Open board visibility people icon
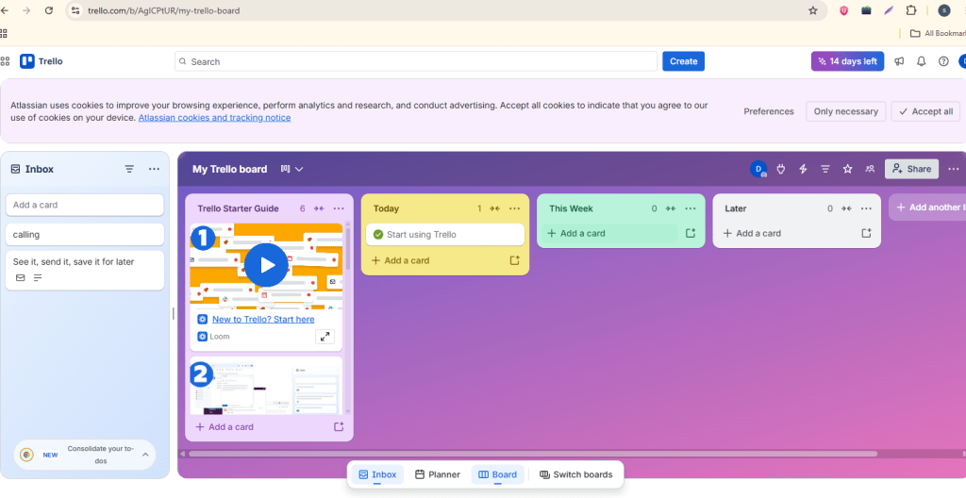Screen dimensions: 966x498 coord(870,169)
